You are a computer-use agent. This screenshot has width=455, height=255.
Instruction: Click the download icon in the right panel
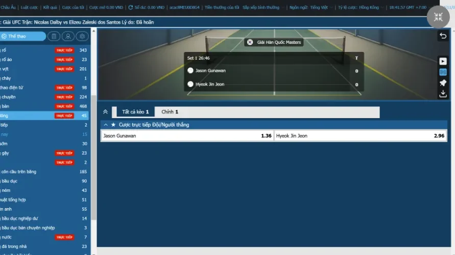(443, 94)
